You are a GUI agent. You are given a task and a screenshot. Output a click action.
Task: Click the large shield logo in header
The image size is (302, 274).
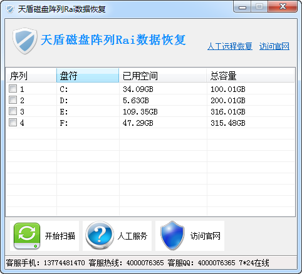(25, 41)
